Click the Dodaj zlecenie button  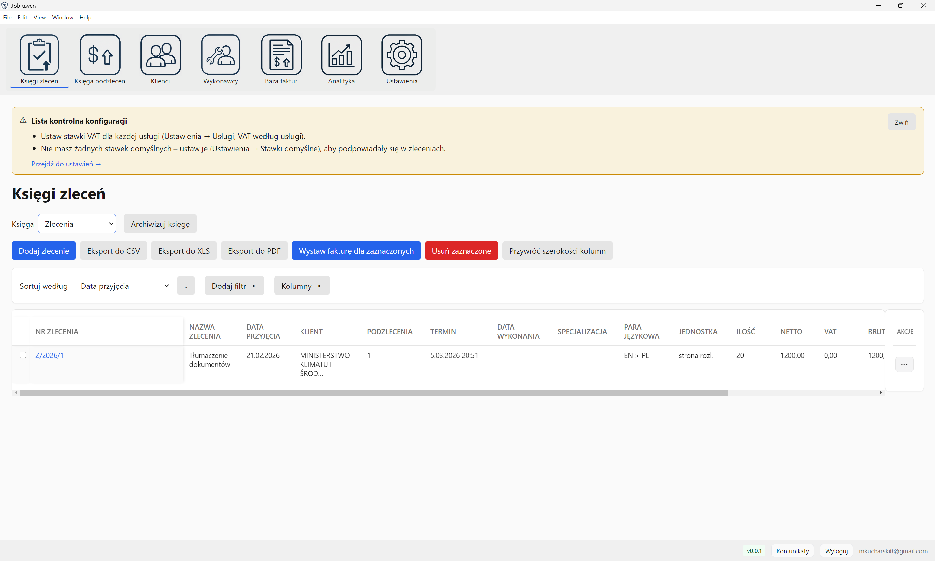[44, 251]
